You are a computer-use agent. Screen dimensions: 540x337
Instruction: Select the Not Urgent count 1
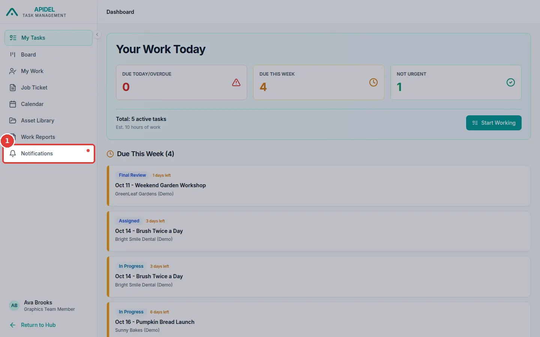[399, 87]
